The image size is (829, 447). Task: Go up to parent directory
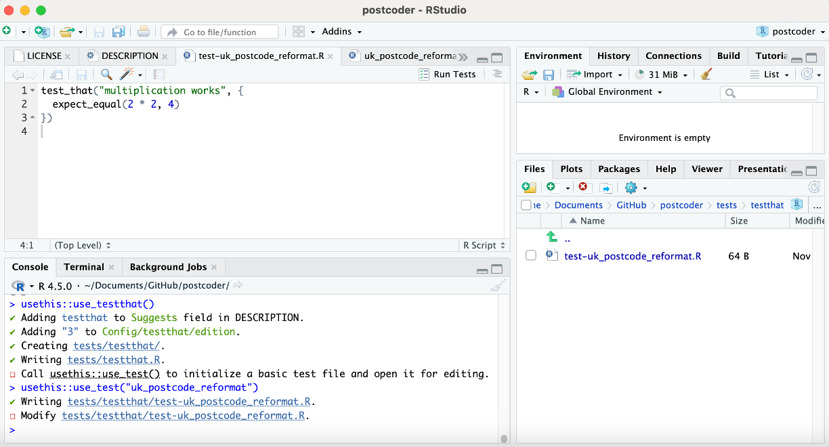click(x=559, y=238)
